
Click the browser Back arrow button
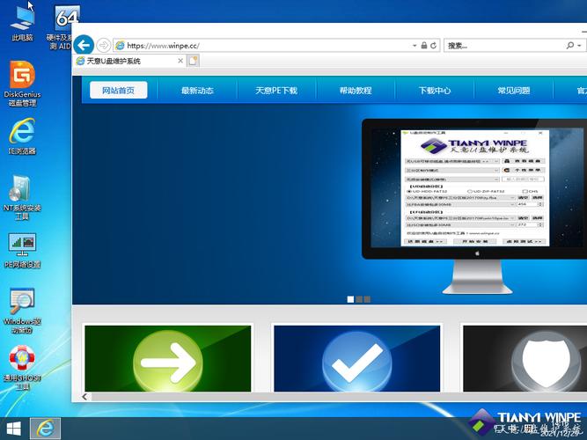coord(84,45)
